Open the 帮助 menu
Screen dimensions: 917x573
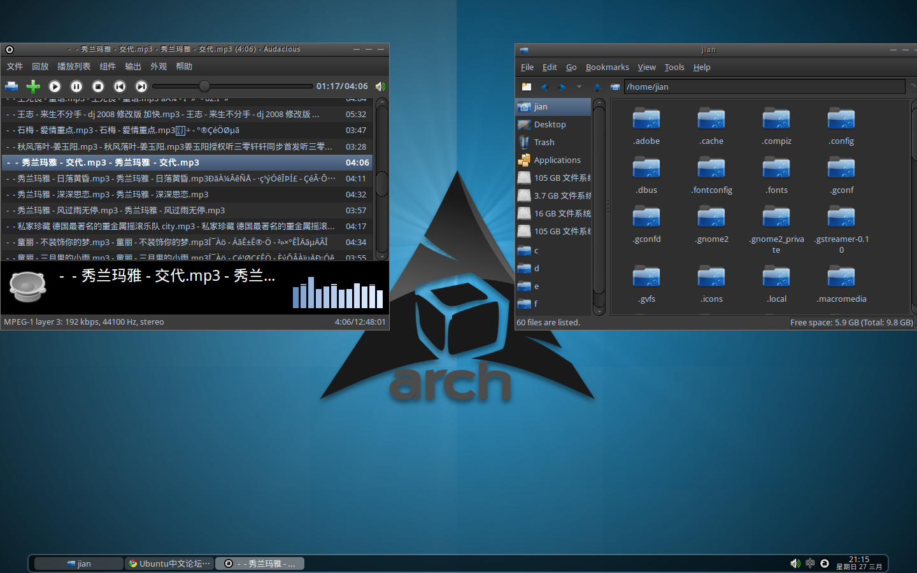pos(184,66)
